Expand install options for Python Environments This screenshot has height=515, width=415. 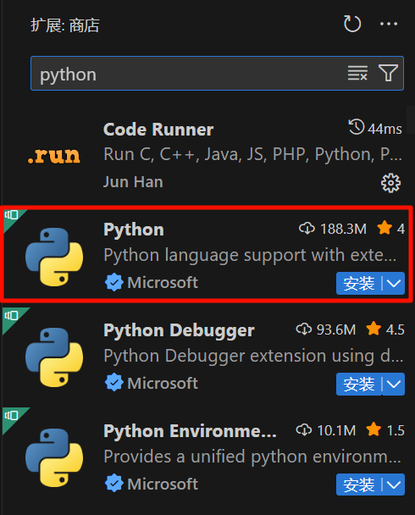(x=394, y=485)
